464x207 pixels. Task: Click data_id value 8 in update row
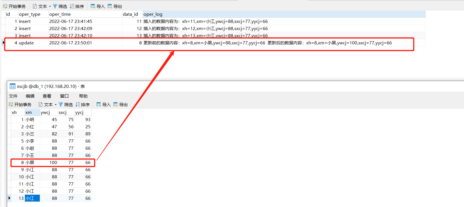(x=132, y=43)
